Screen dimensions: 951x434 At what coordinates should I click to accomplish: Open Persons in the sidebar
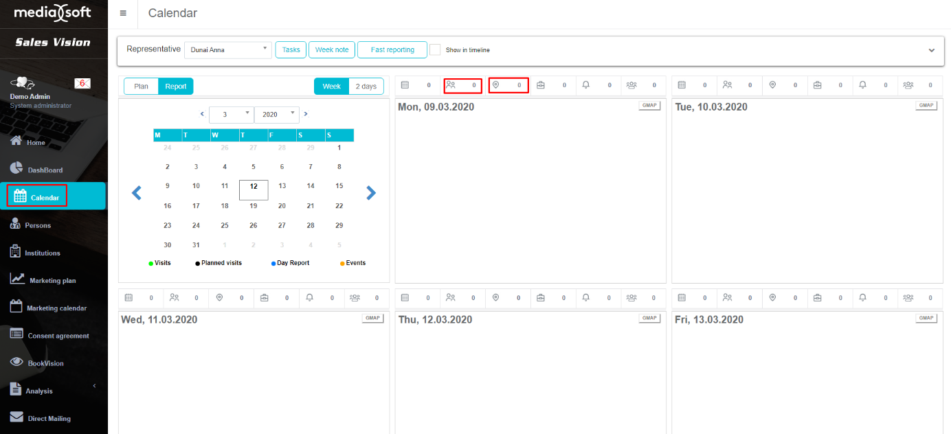(38, 225)
